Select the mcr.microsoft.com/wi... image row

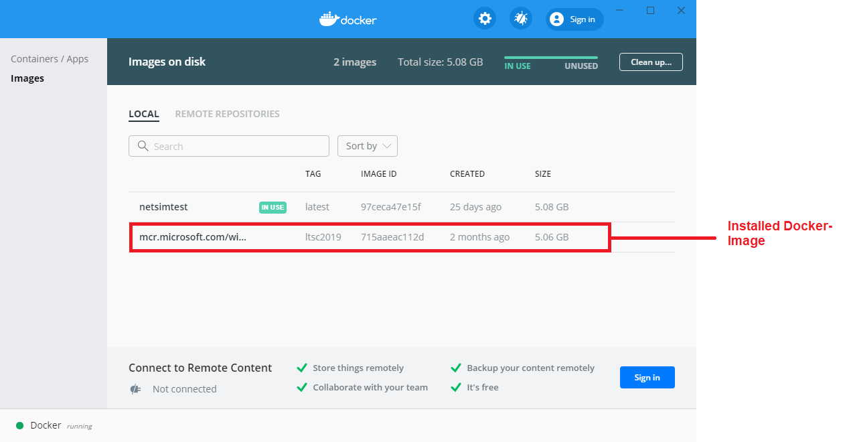pyautogui.click(x=402, y=237)
